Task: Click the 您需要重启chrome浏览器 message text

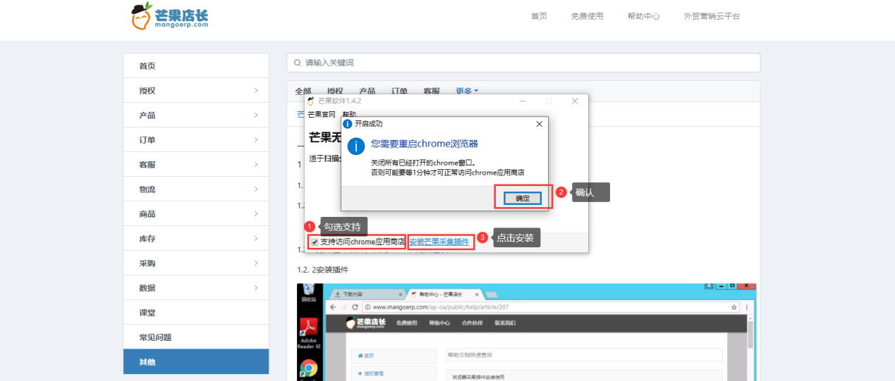Action: point(424,144)
